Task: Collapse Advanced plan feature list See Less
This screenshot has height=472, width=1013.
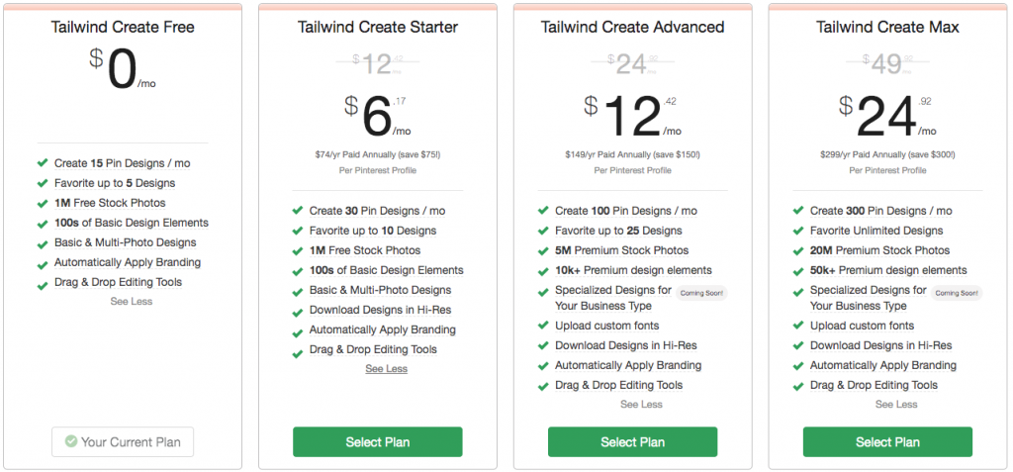Action: (641, 404)
